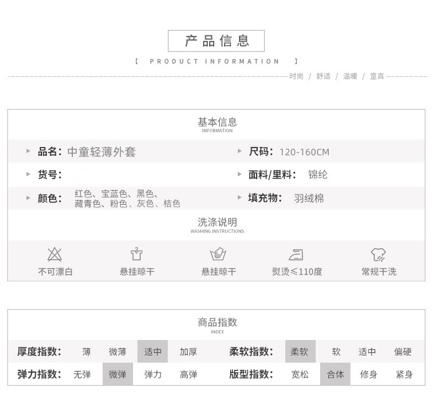Click the 基本信息 section heading
The height and width of the screenshot is (403, 436).
pos(217,122)
